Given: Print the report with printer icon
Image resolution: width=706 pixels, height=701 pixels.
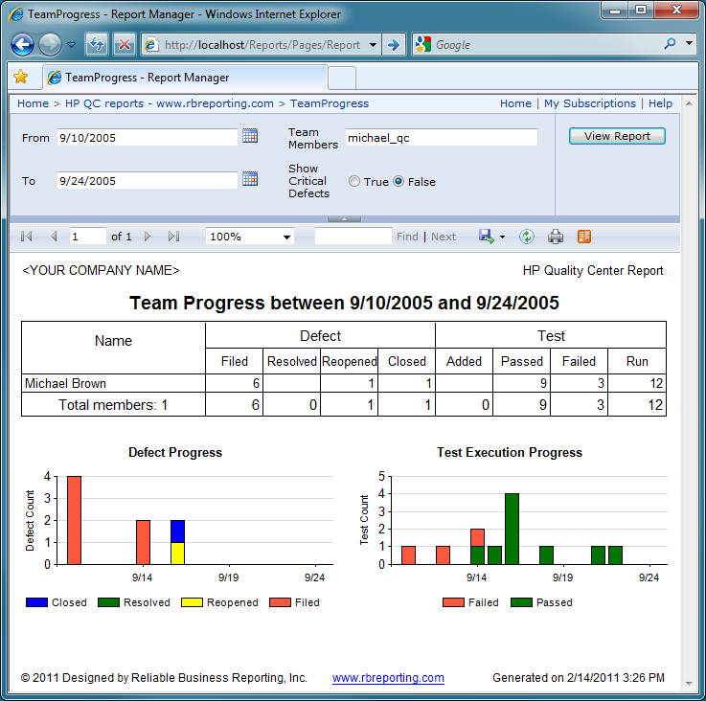Looking at the screenshot, I should (x=556, y=237).
